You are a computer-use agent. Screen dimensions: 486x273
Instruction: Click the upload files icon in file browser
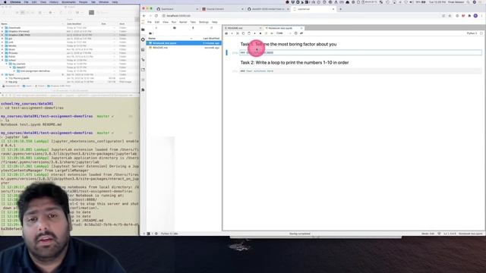tap(193, 28)
